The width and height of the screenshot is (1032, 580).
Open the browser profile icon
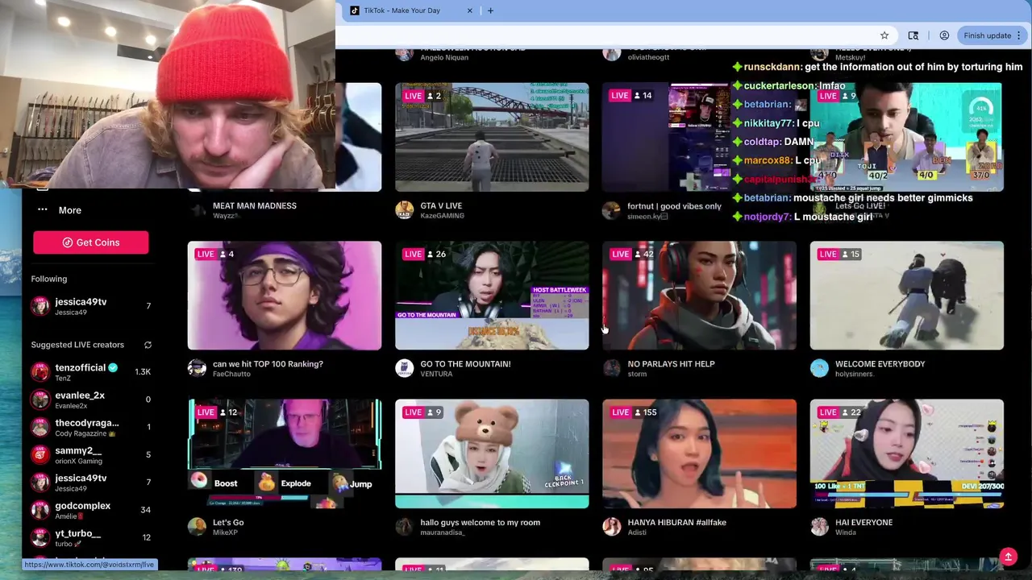click(x=944, y=35)
